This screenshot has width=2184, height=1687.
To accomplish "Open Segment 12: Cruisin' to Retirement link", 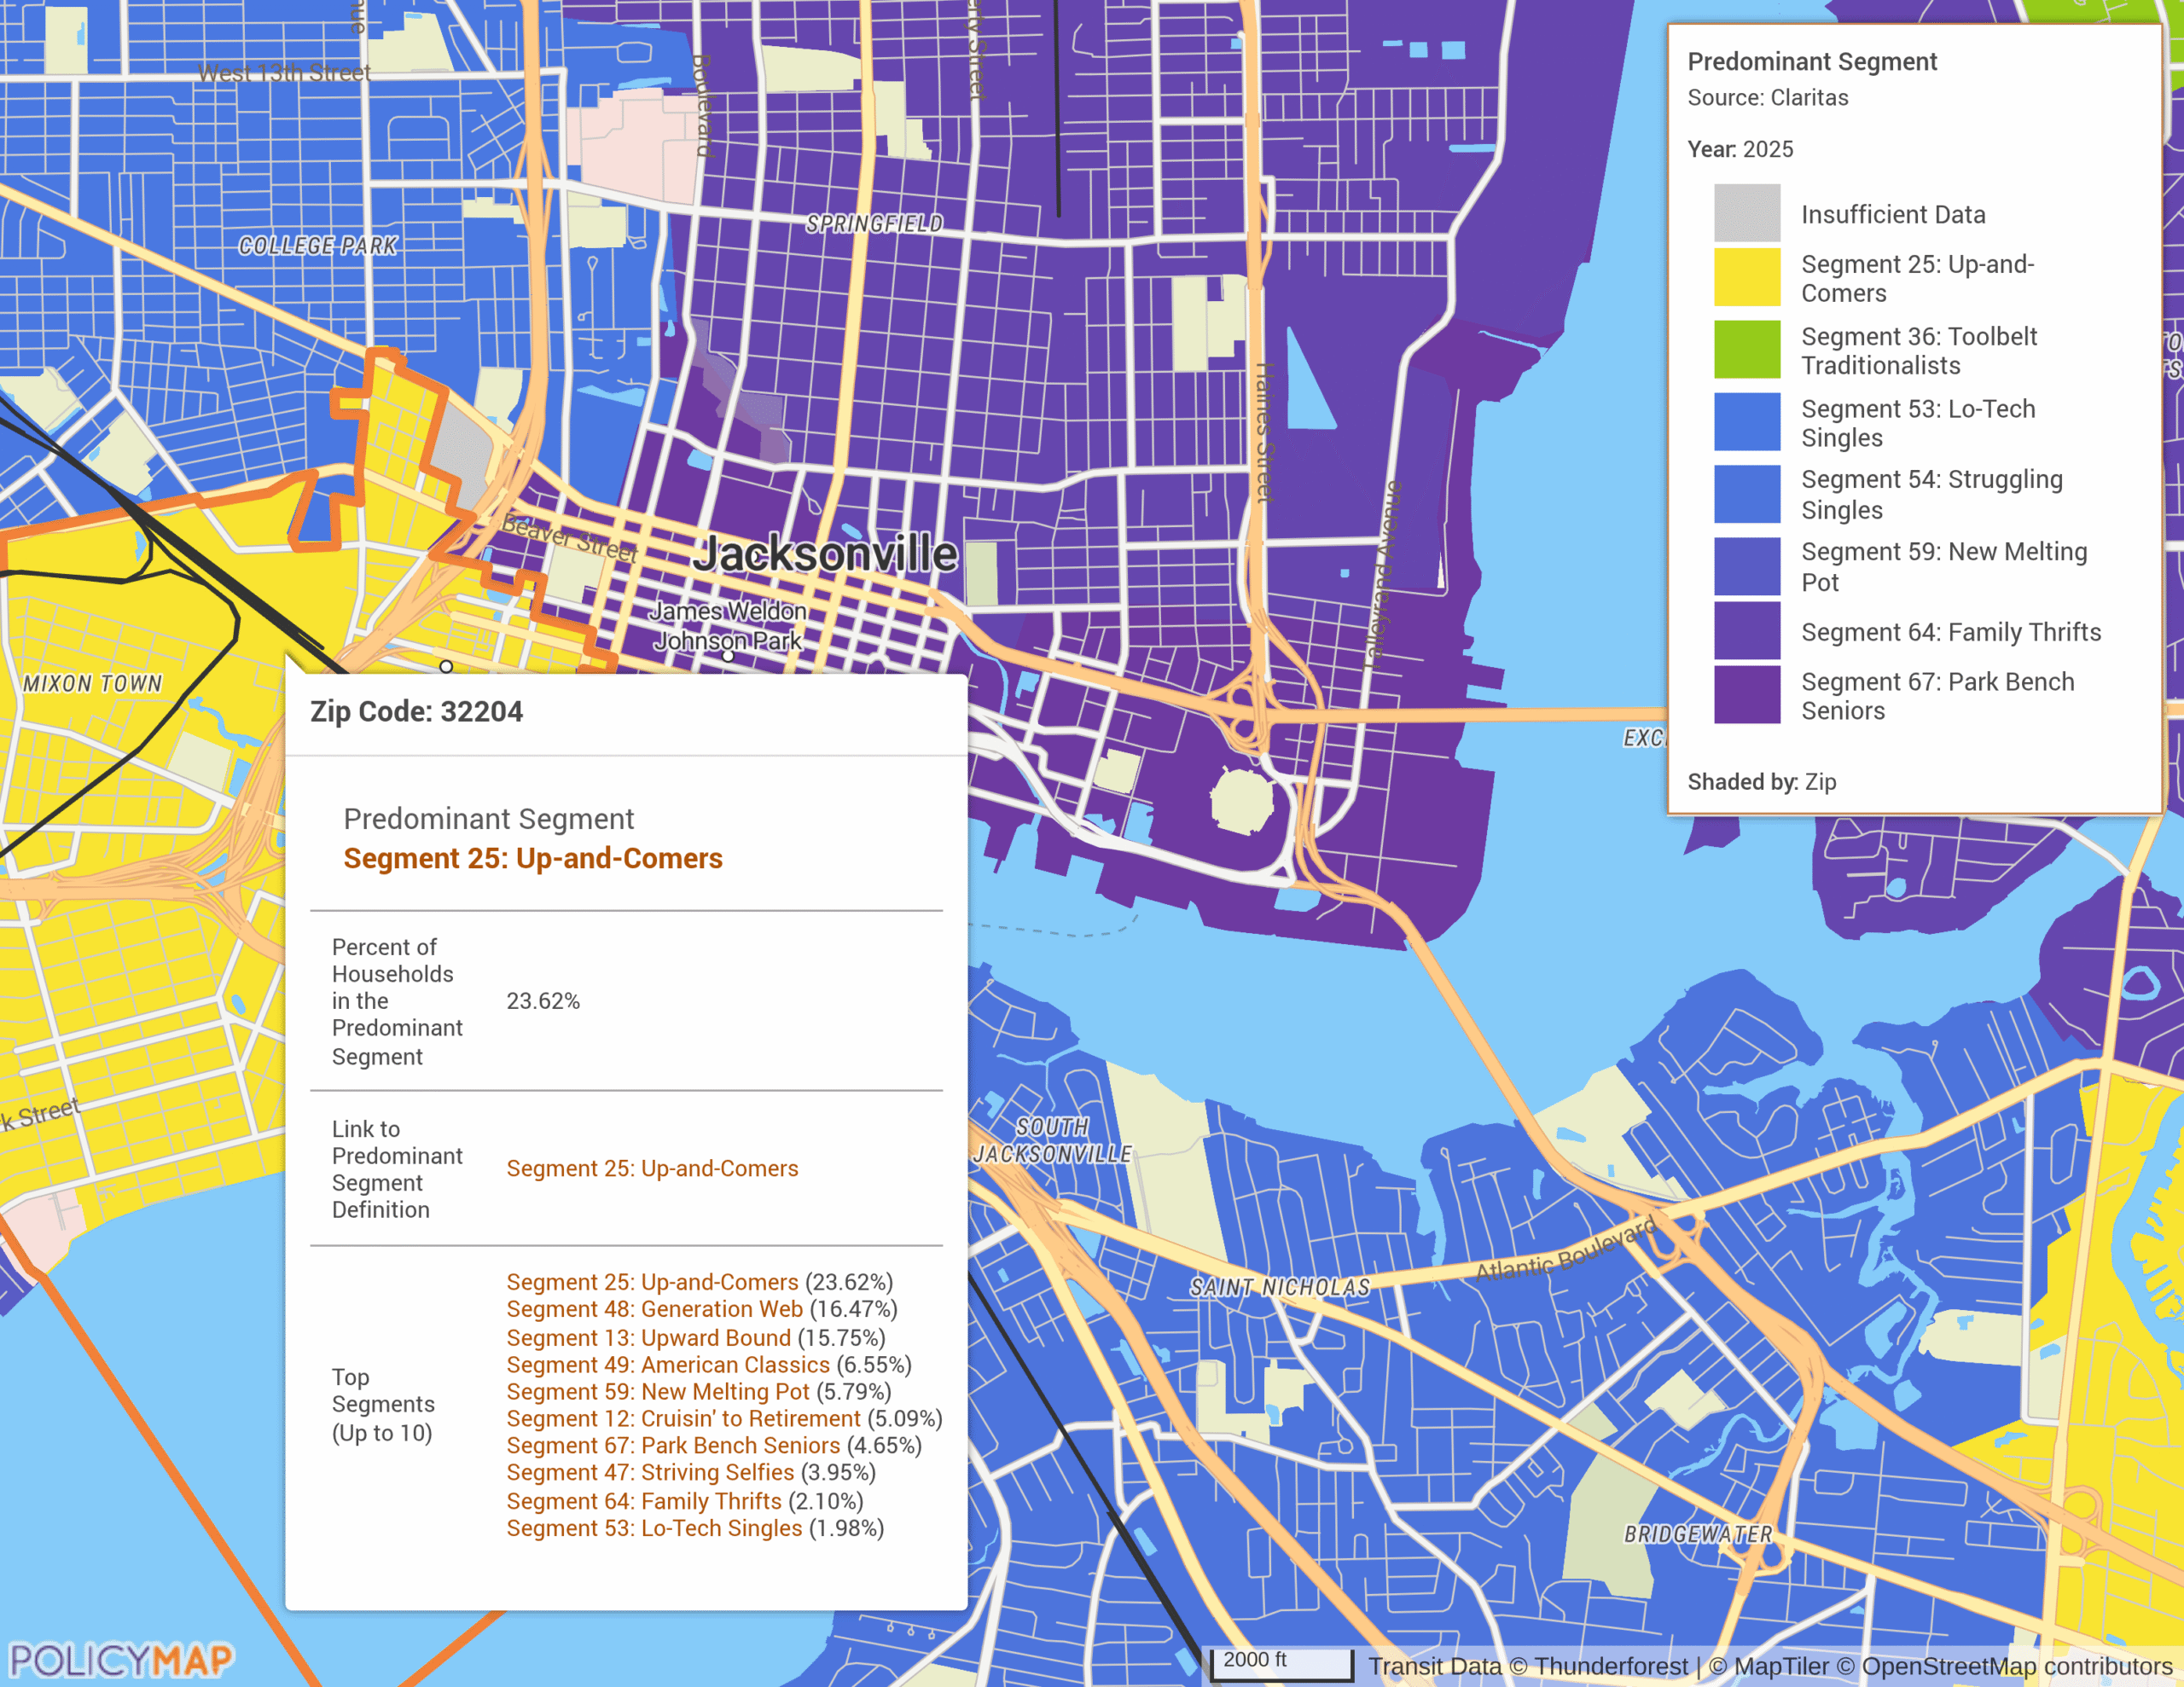I will tap(683, 1418).
